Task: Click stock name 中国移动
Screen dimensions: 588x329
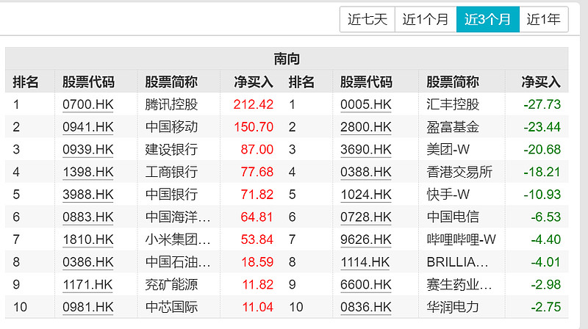Action: (x=171, y=126)
